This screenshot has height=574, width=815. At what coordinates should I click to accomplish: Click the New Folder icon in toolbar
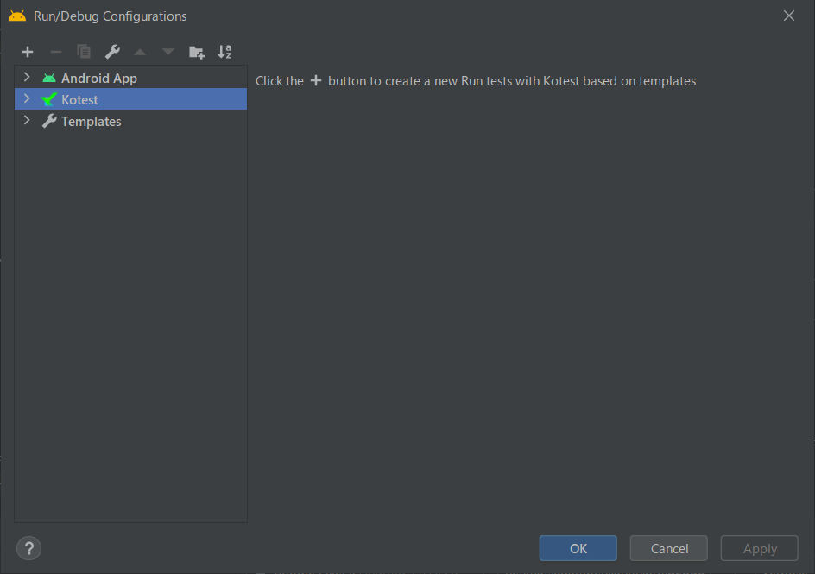pos(196,52)
